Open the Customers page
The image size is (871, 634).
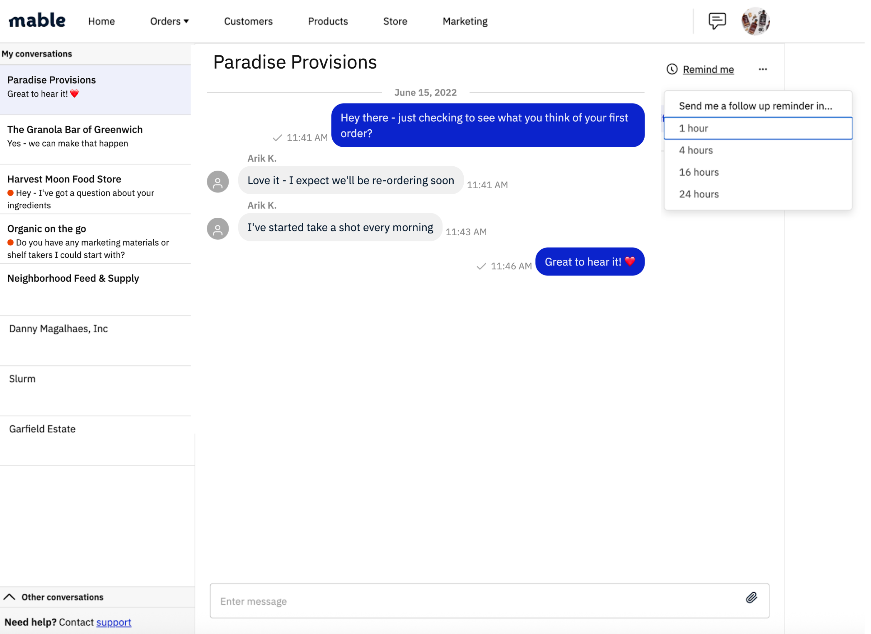pyautogui.click(x=248, y=21)
